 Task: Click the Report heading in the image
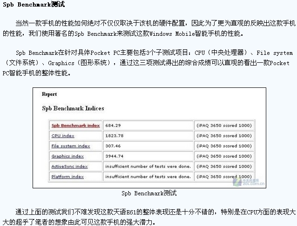(x=49, y=94)
